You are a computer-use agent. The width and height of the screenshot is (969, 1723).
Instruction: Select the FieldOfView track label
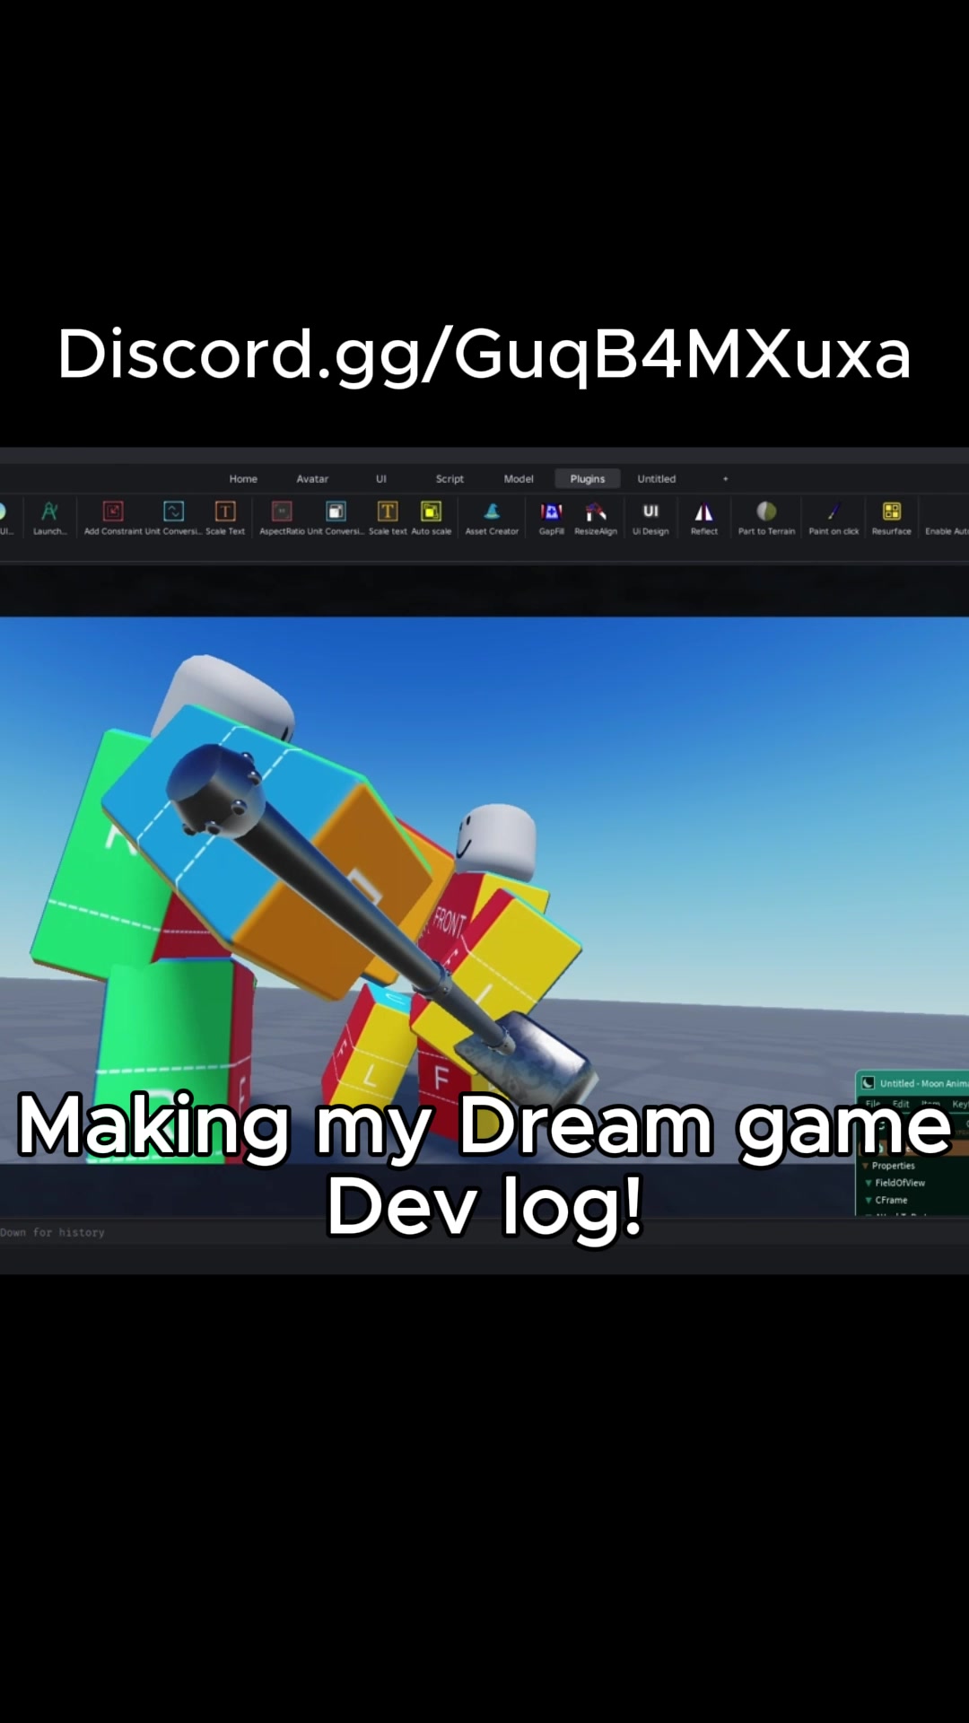[x=900, y=1183]
